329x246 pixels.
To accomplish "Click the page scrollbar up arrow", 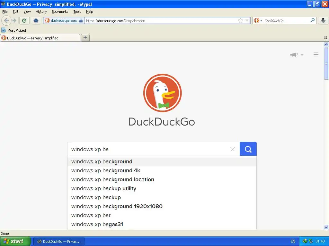I will click(x=326, y=44).
